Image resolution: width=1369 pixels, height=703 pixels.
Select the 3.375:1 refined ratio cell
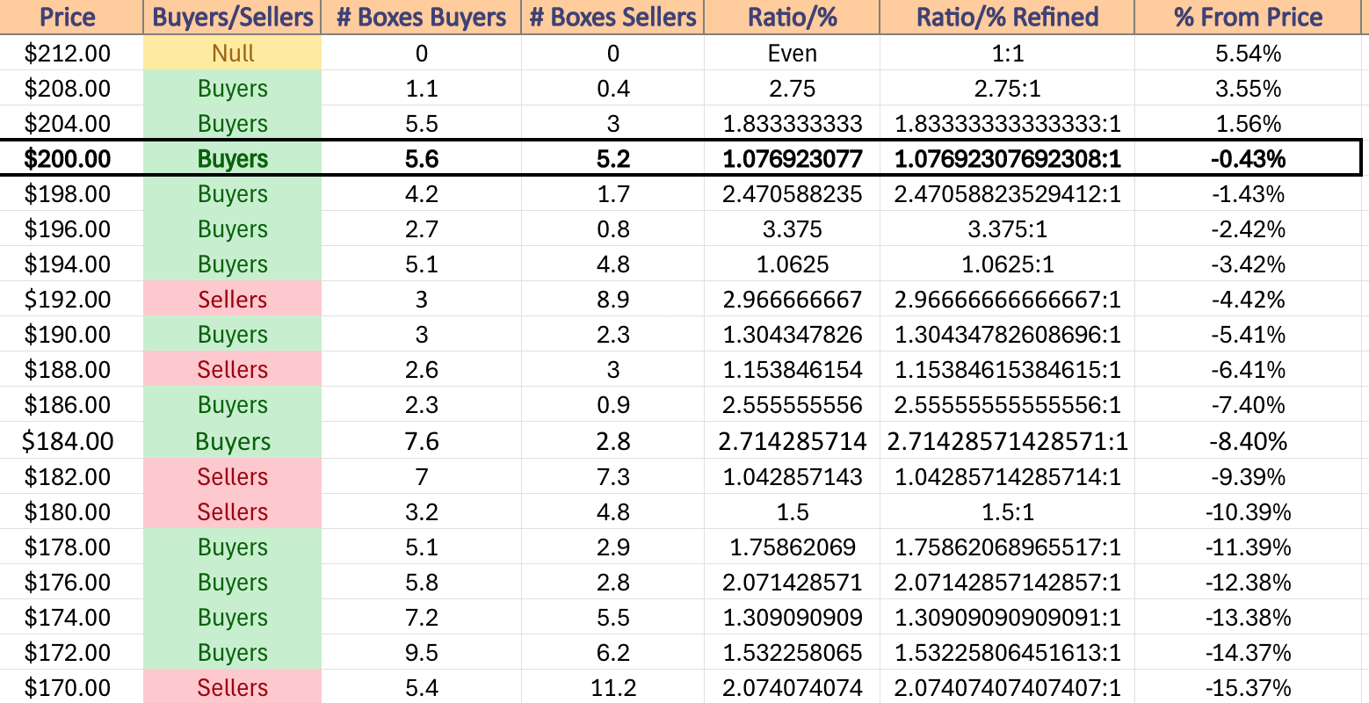(1007, 228)
